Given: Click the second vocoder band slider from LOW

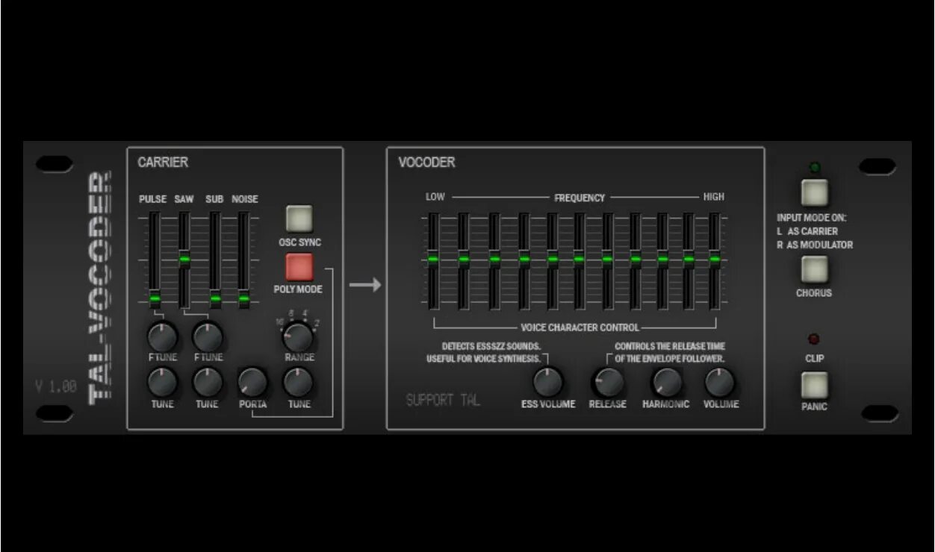Looking at the screenshot, I should [x=463, y=260].
